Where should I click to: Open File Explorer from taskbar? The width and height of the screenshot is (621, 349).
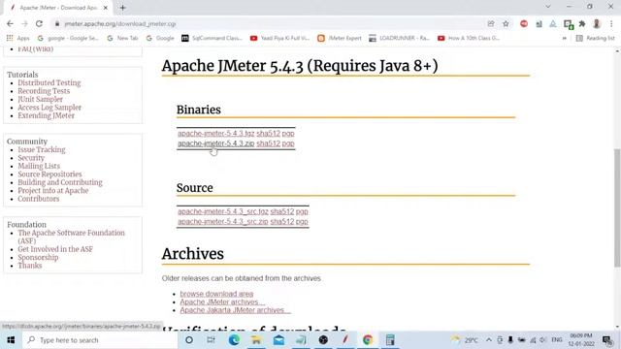[x=256, y=340]
